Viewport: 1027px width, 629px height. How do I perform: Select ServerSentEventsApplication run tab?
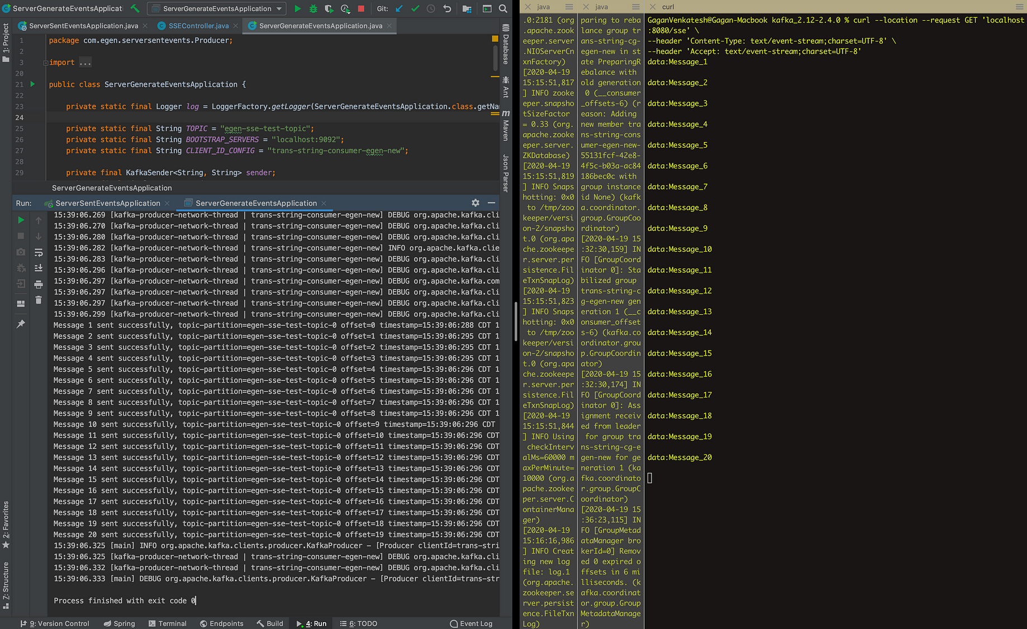tap(108, 203)
